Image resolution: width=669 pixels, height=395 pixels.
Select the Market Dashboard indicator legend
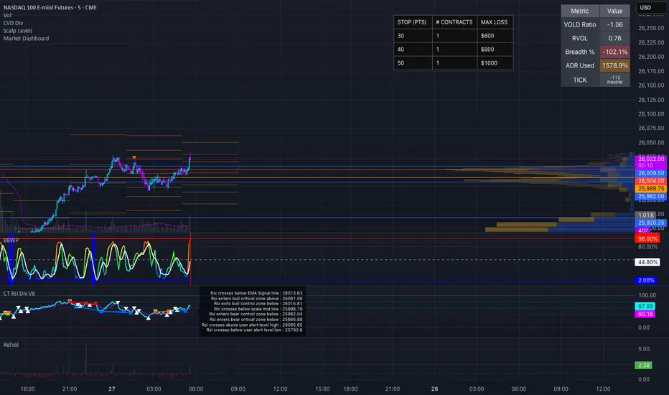(27, 38)
